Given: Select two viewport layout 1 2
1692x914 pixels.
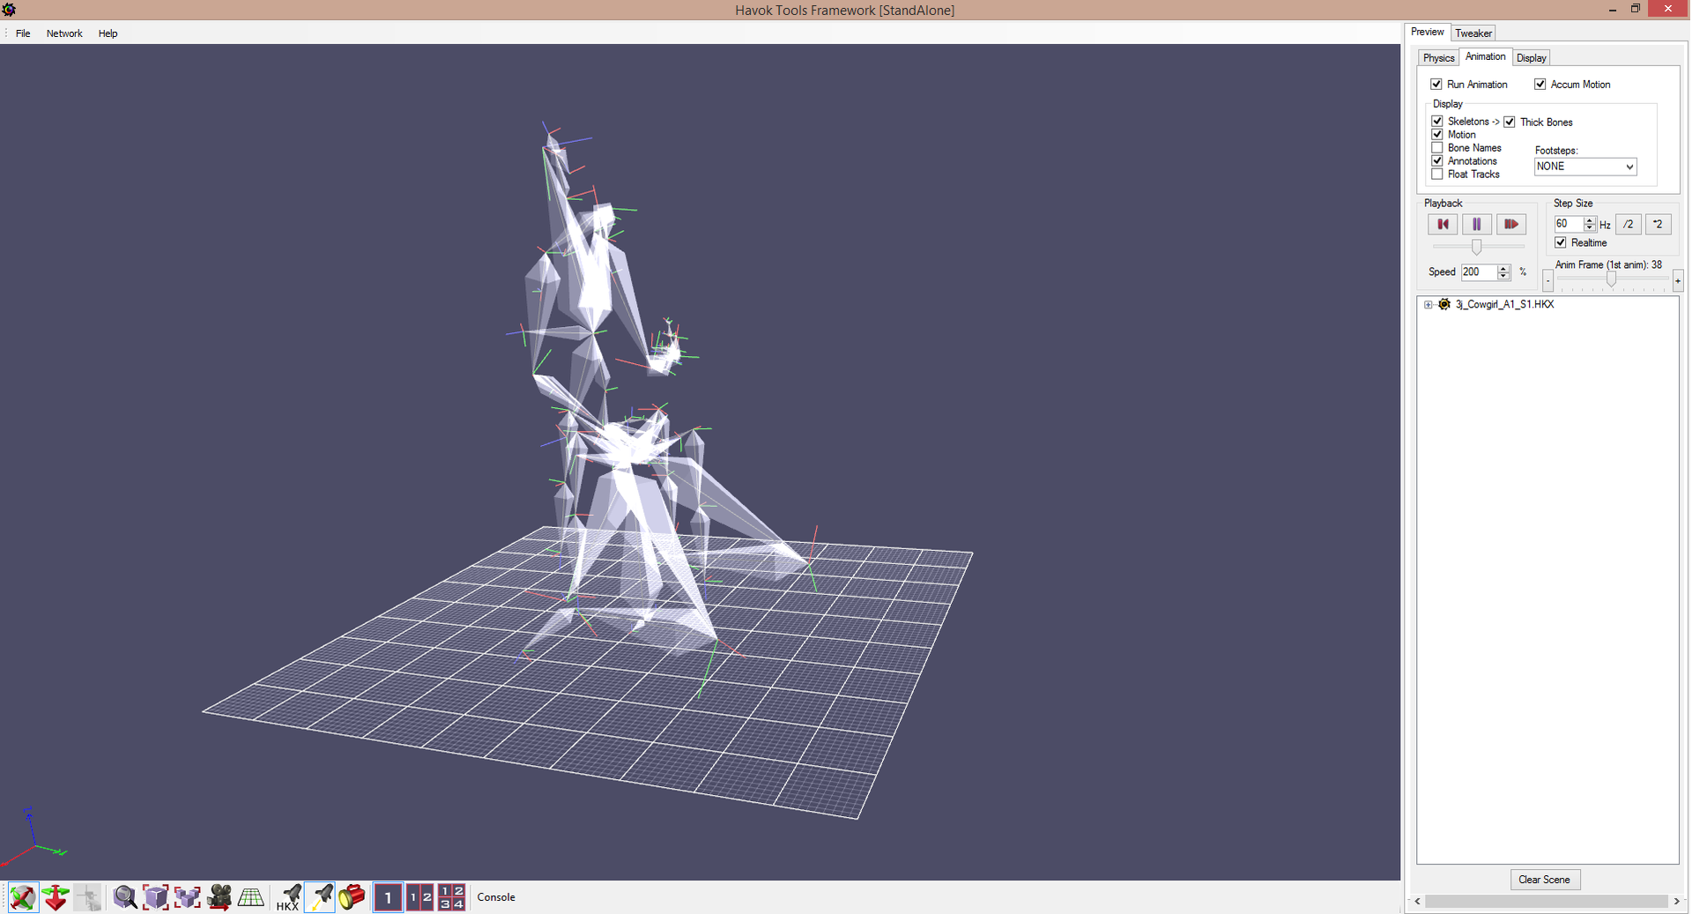Looking at the screenshot, I should point(419,897).
